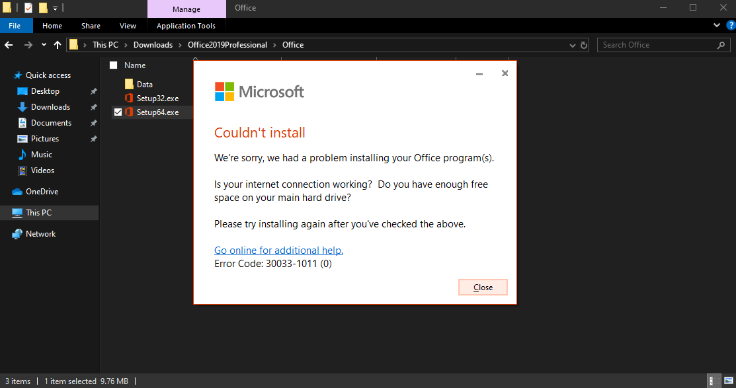Expand the chevron after This PC in the address bar
This screenshot has height=388, width=736.
(126, 45)
